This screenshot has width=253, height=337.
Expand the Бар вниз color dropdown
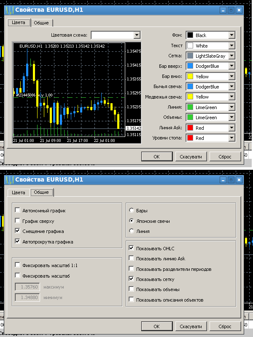click(231, 76)
